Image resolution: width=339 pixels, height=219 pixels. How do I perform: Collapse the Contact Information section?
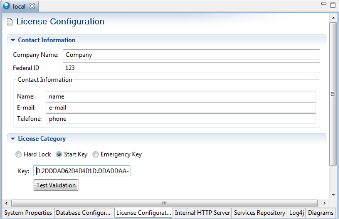click(x=13, y=40)
